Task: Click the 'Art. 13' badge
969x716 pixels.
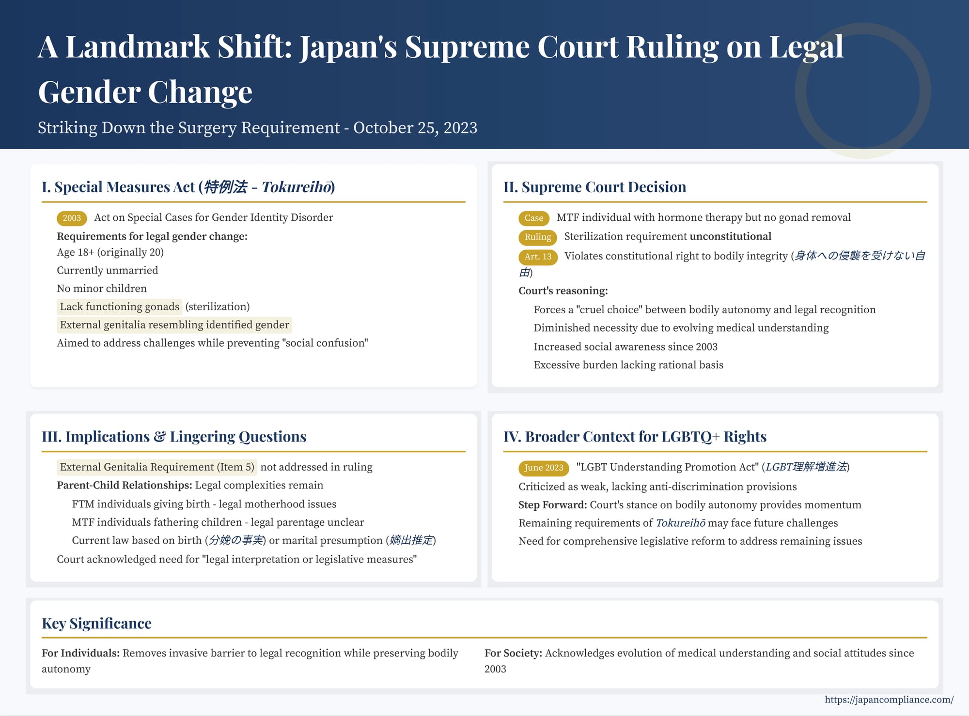Action: tap(538, 257)
